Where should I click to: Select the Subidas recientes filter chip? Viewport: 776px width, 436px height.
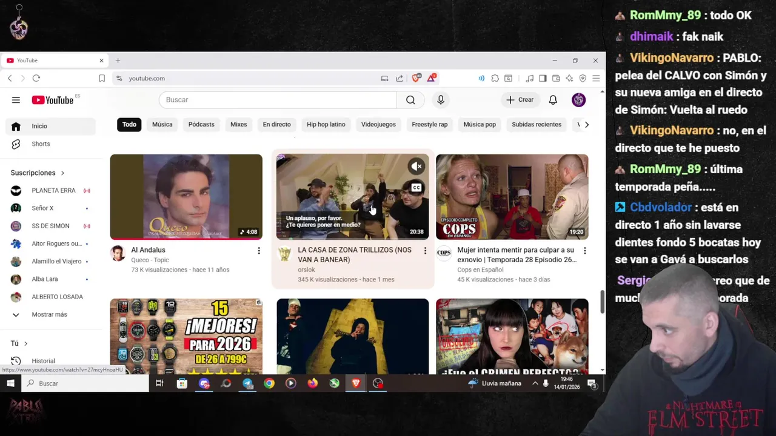click(x=537, y=125)
